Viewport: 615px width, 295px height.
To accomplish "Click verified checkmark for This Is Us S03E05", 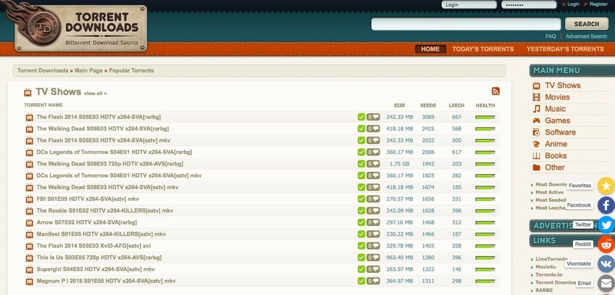I will (361, 258).
